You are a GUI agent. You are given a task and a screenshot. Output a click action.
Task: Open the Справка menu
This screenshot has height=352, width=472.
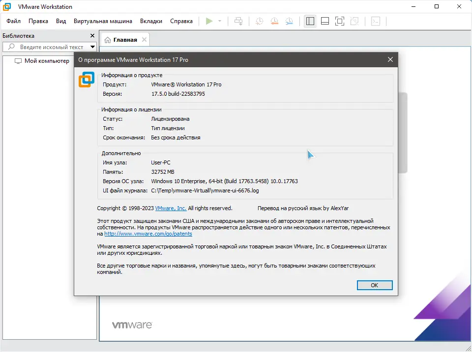point(181,21)
